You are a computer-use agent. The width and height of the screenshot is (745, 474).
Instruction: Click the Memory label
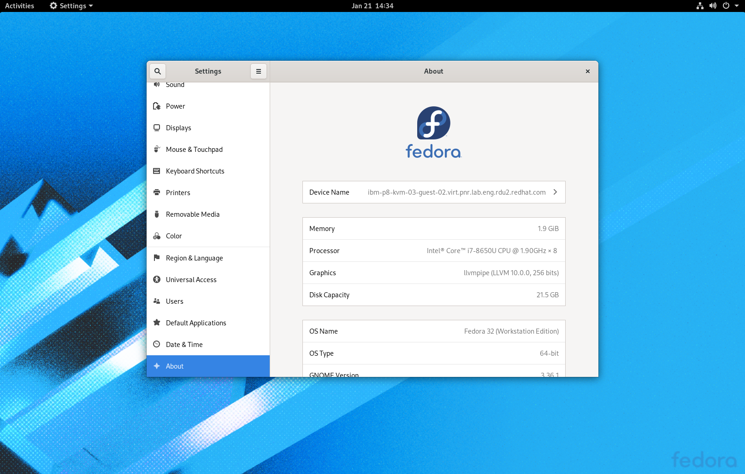tap(322, 229)
